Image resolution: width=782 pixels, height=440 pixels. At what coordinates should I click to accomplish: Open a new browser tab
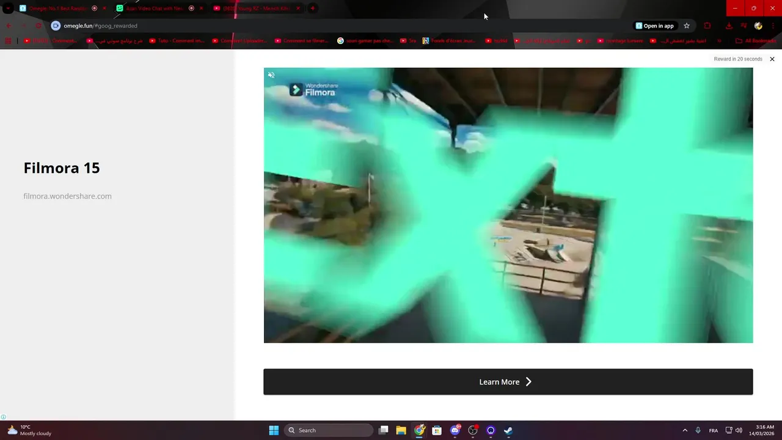(x=313, y=9)
